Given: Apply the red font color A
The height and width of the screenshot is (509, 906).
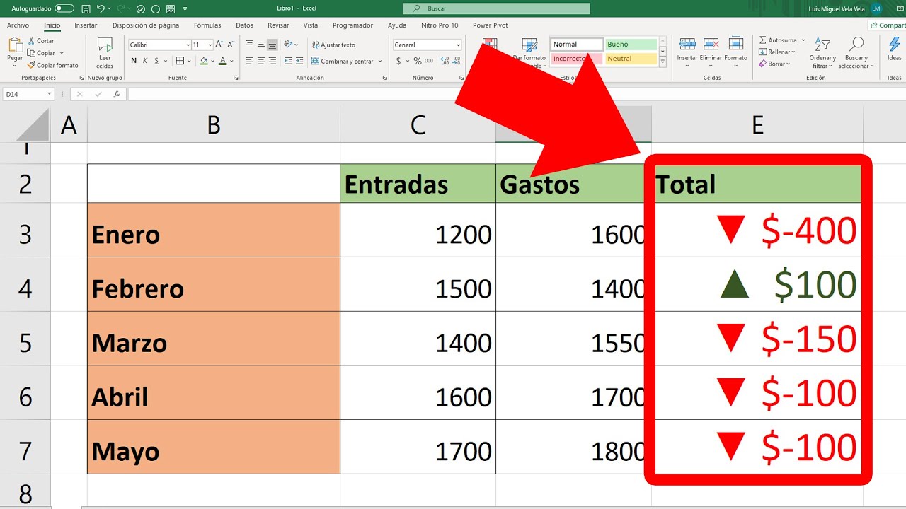Looking at the screenshot, I should 222,61.
